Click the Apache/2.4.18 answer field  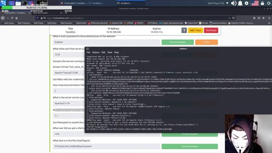point(69,103)
